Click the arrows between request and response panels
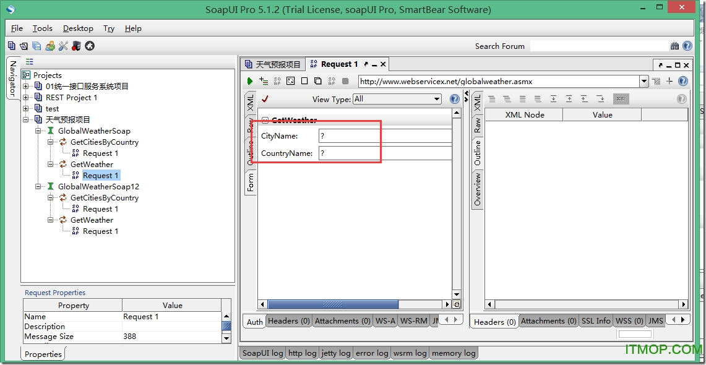 [466, 95]
